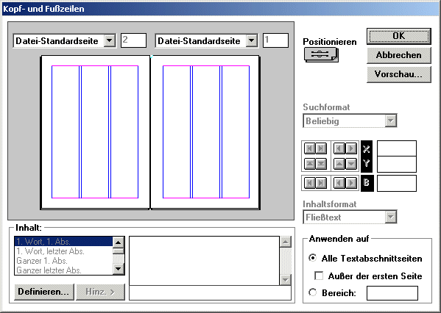Click the nudge-right arrow in the X row
441x313 pixels.
351,148
